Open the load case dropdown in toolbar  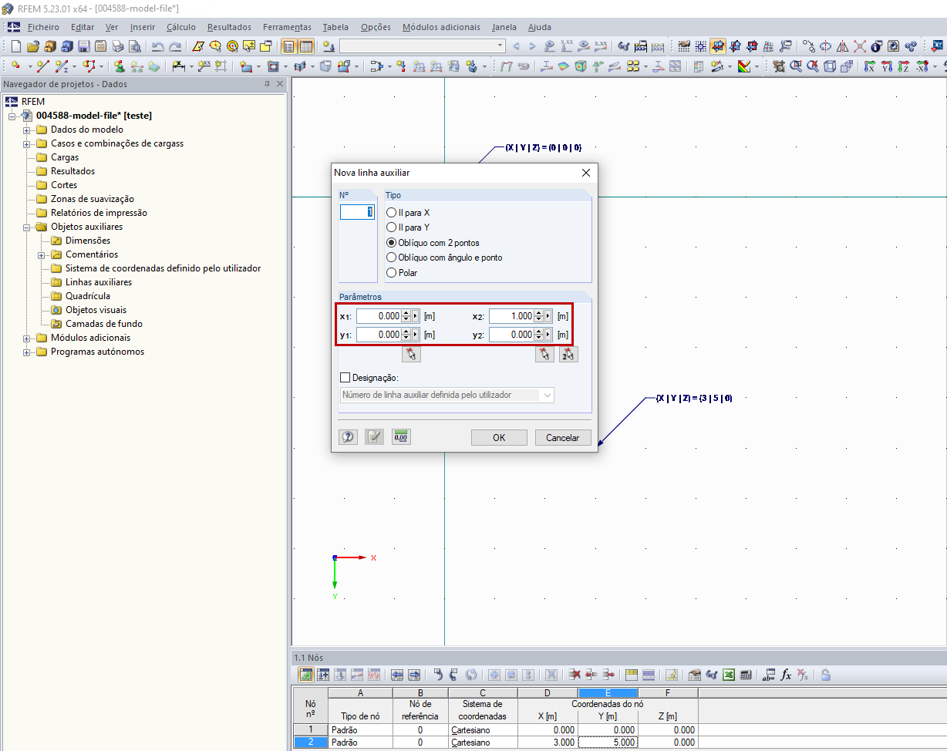(500, 46)
